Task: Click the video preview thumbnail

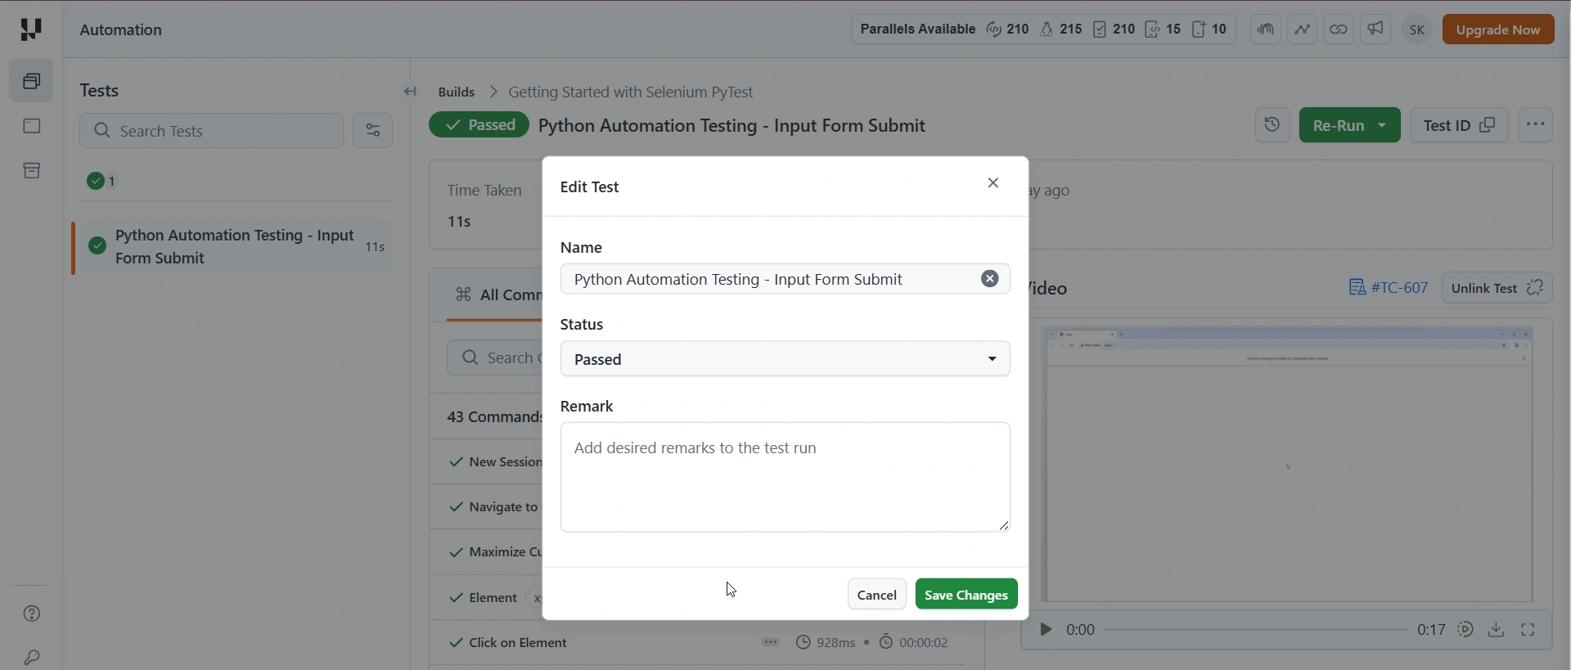Action: click(x=1287, y=465)
